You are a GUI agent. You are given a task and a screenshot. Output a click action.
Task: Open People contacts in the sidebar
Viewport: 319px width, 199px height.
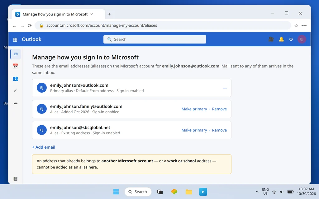(15, 79)
